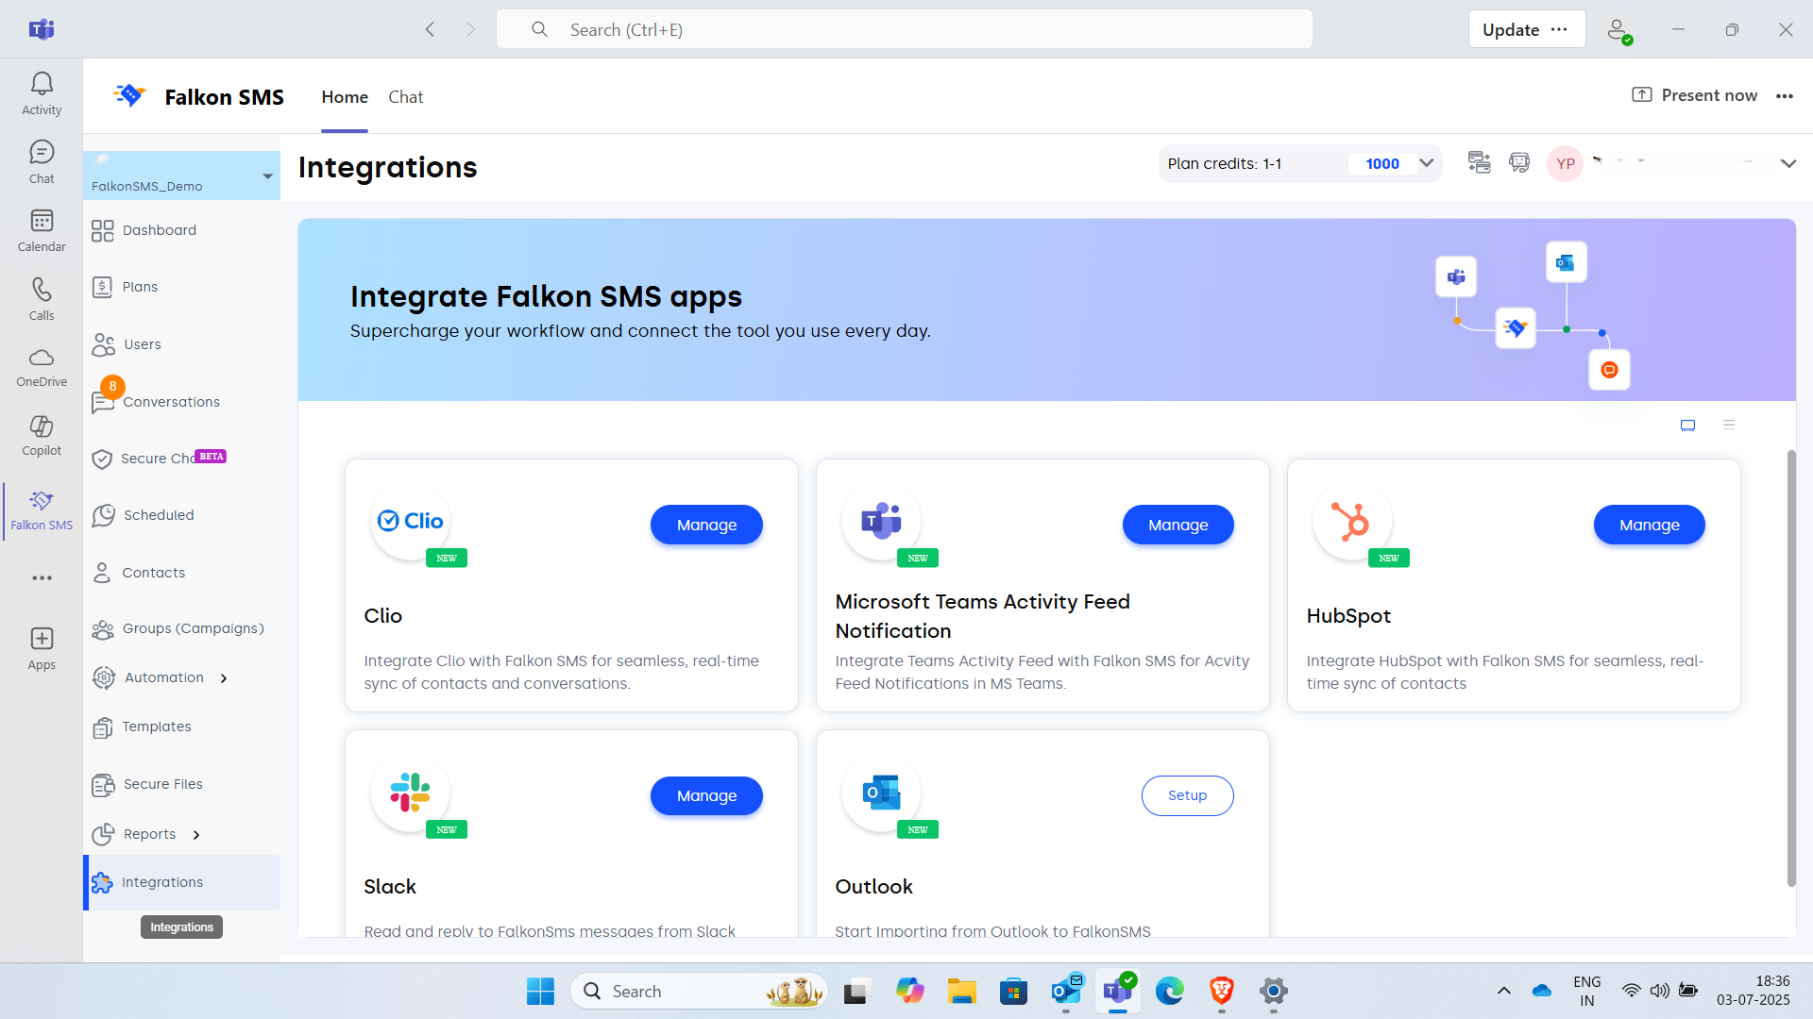1813x1019 pixels.
Task: Expand the Automation submenu arrow
Action: pyautogui.click(x=224, y=678)
